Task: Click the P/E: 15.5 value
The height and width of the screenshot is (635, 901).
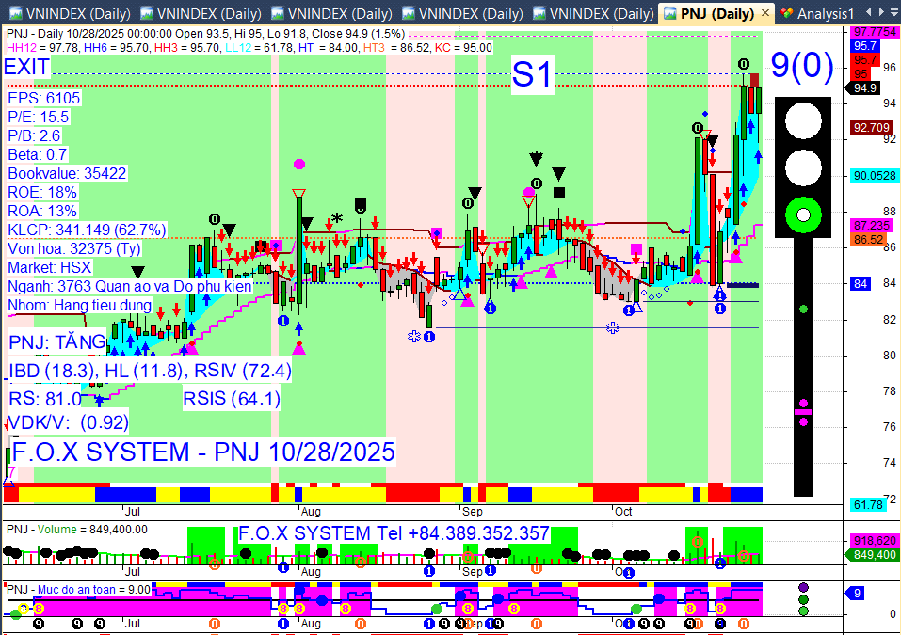Action: [38, 118]
